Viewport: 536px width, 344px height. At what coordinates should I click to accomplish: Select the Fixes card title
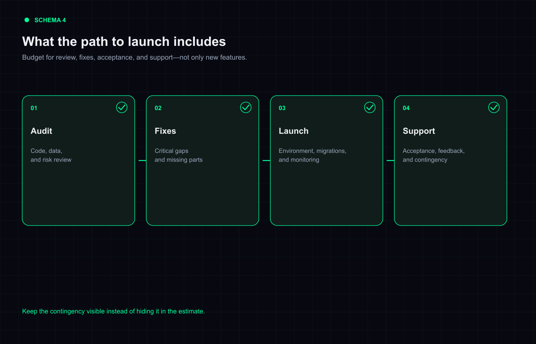click(165, 131)
